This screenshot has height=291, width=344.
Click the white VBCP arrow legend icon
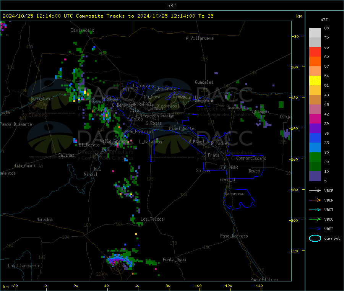[315, 190]
